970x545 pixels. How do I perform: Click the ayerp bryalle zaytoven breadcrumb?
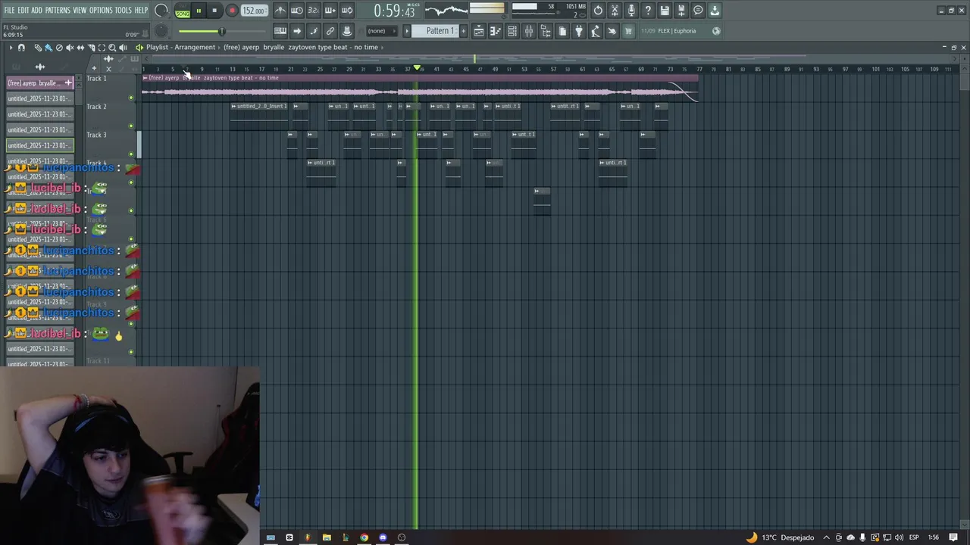tap(301, 47)
